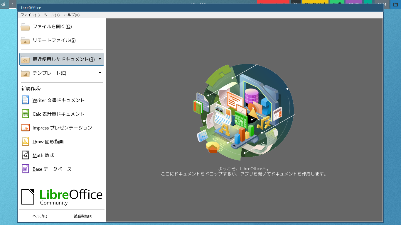Click the リモートファイル(S) label
The width and height of the screenshot is (401, 225).
(54, 40)
